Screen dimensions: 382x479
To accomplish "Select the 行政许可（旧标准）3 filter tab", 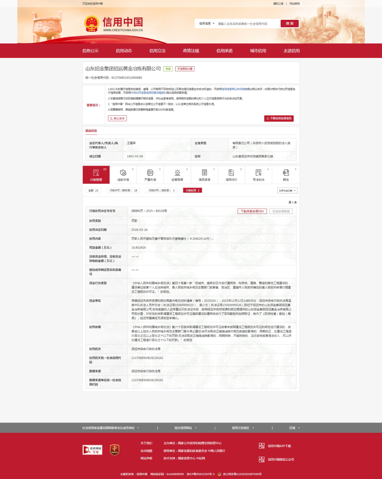I will pos(161,190).
